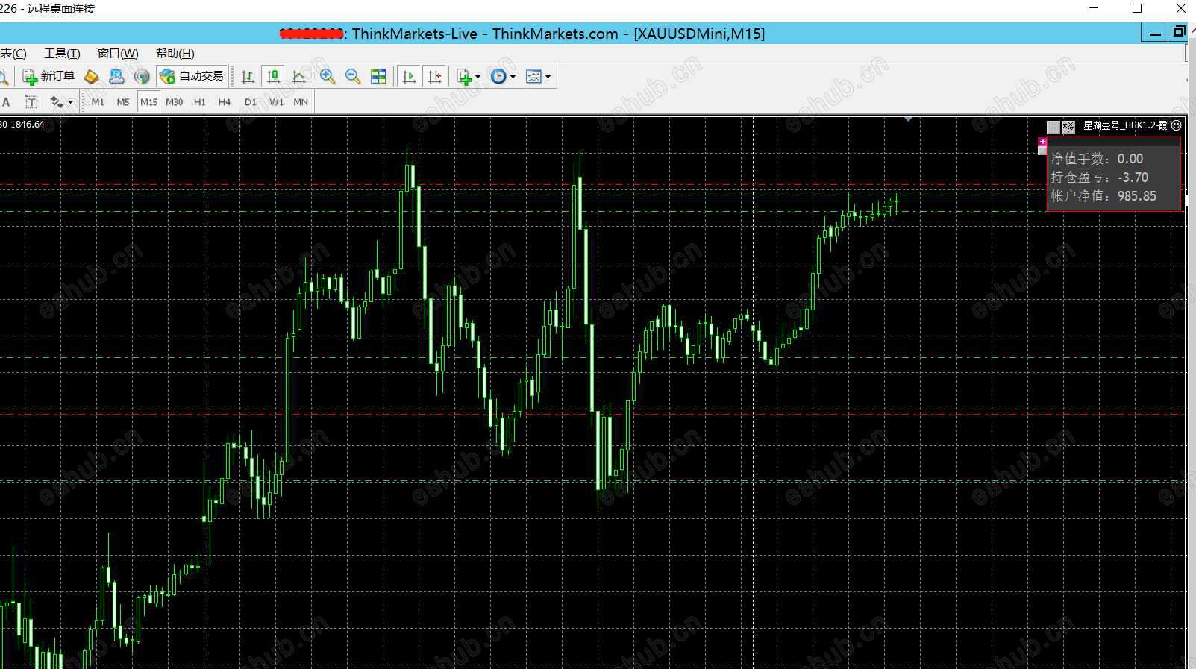Switch to the H4 timeframe
Screen dimensions: 1196x669
point(225,102)
